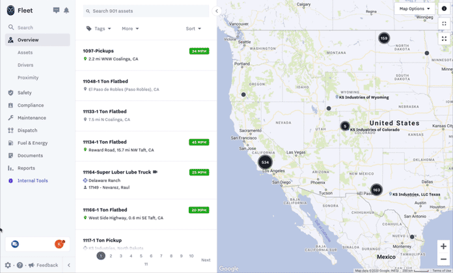Image resolution: width=453 pixels, height=273 pixels.
Task: Open the chat messages icon
Action: (x=56, y=10)
